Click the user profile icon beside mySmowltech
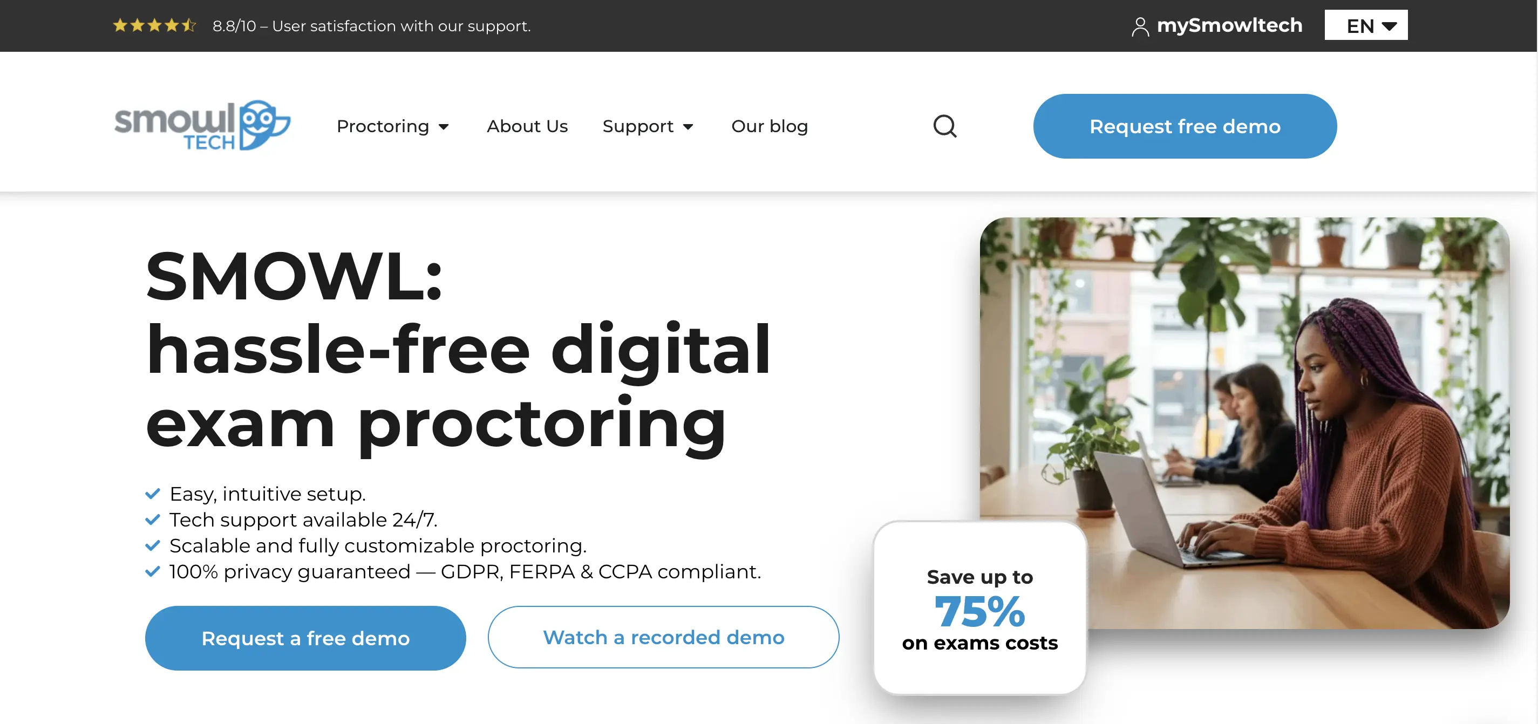 pos(1139,26)
